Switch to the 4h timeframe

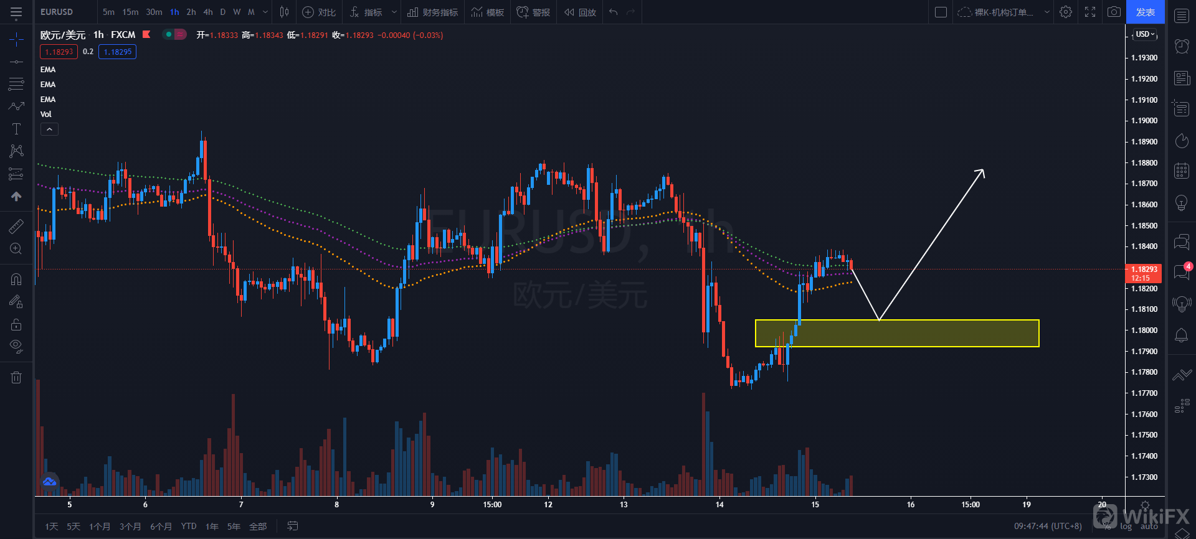[208, 12]
